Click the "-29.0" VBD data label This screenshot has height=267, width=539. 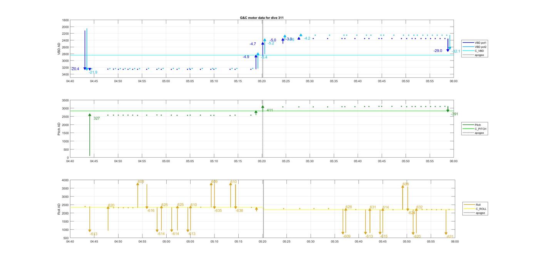coord(438,51)
